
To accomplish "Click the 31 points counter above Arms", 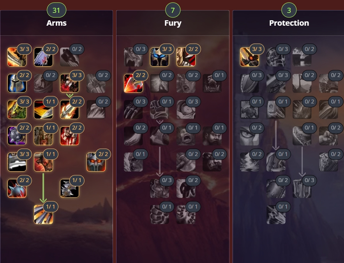I will pyautogui.click(x=56, y=10).
